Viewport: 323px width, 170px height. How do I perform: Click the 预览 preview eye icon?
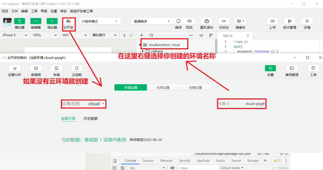click(x=189, y=21)
